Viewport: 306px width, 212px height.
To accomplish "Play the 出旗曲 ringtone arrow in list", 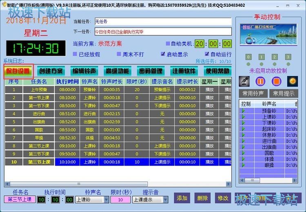I will (x=243, y=147).
